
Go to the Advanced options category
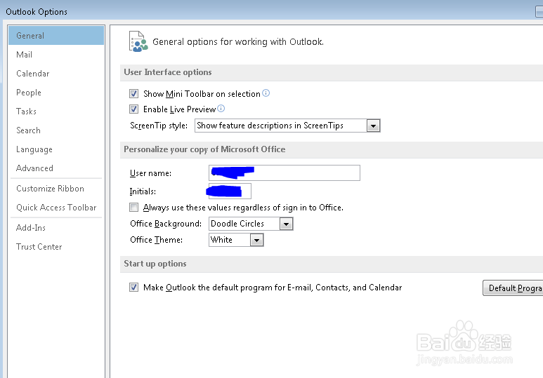35,168
